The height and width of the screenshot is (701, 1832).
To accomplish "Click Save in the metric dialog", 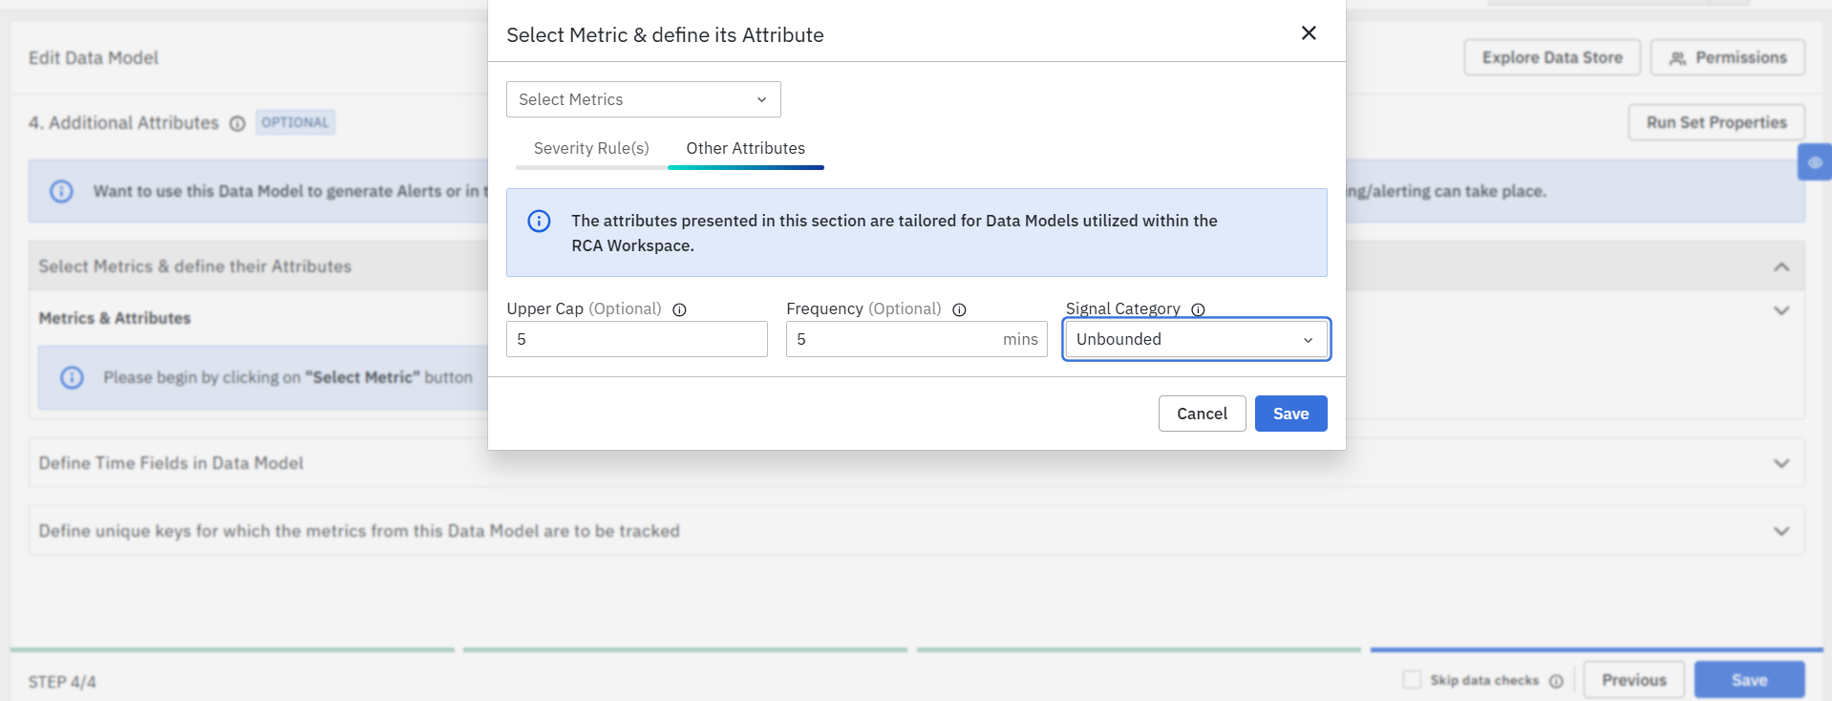I will (x=1290, y=414).
